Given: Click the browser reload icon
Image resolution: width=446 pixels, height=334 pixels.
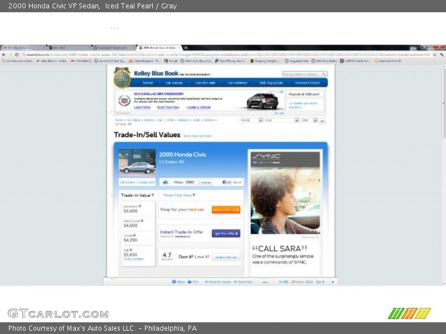Looking at the screenshot, I should click(17, 55).
